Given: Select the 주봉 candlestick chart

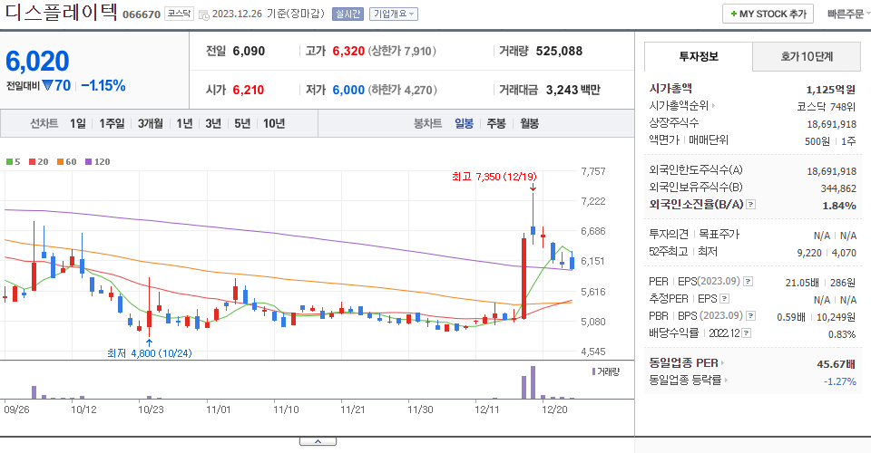Looking at the screenshot, I should tap(496, 123).
